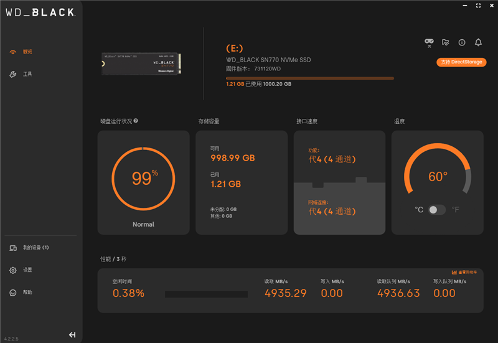Open the drive info circle icon

point(462,42)
